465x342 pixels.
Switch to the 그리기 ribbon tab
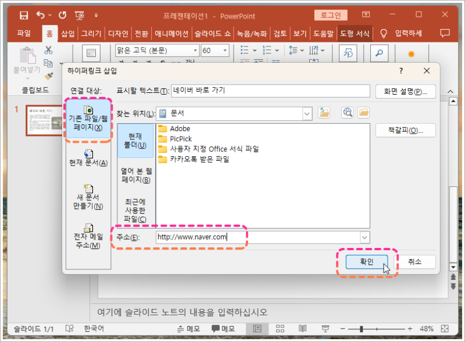coord(91,34)
